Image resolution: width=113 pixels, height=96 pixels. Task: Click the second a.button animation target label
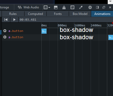pyautogui.click(x=16, y=37)
